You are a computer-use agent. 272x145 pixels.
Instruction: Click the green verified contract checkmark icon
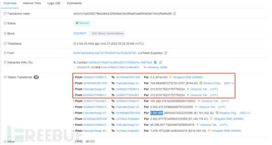coord(155,62)
